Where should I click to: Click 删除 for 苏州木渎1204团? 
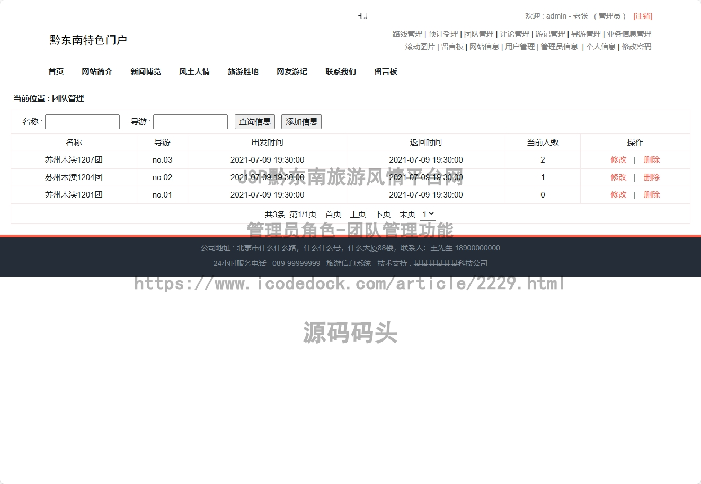tap(652, 177)
